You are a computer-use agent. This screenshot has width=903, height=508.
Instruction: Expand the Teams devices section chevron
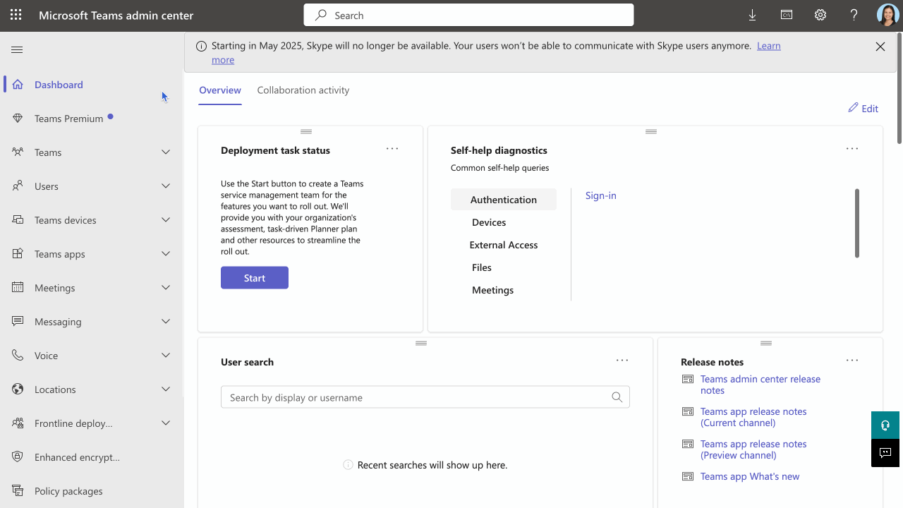pyautogui.click(x=166, y=219)
